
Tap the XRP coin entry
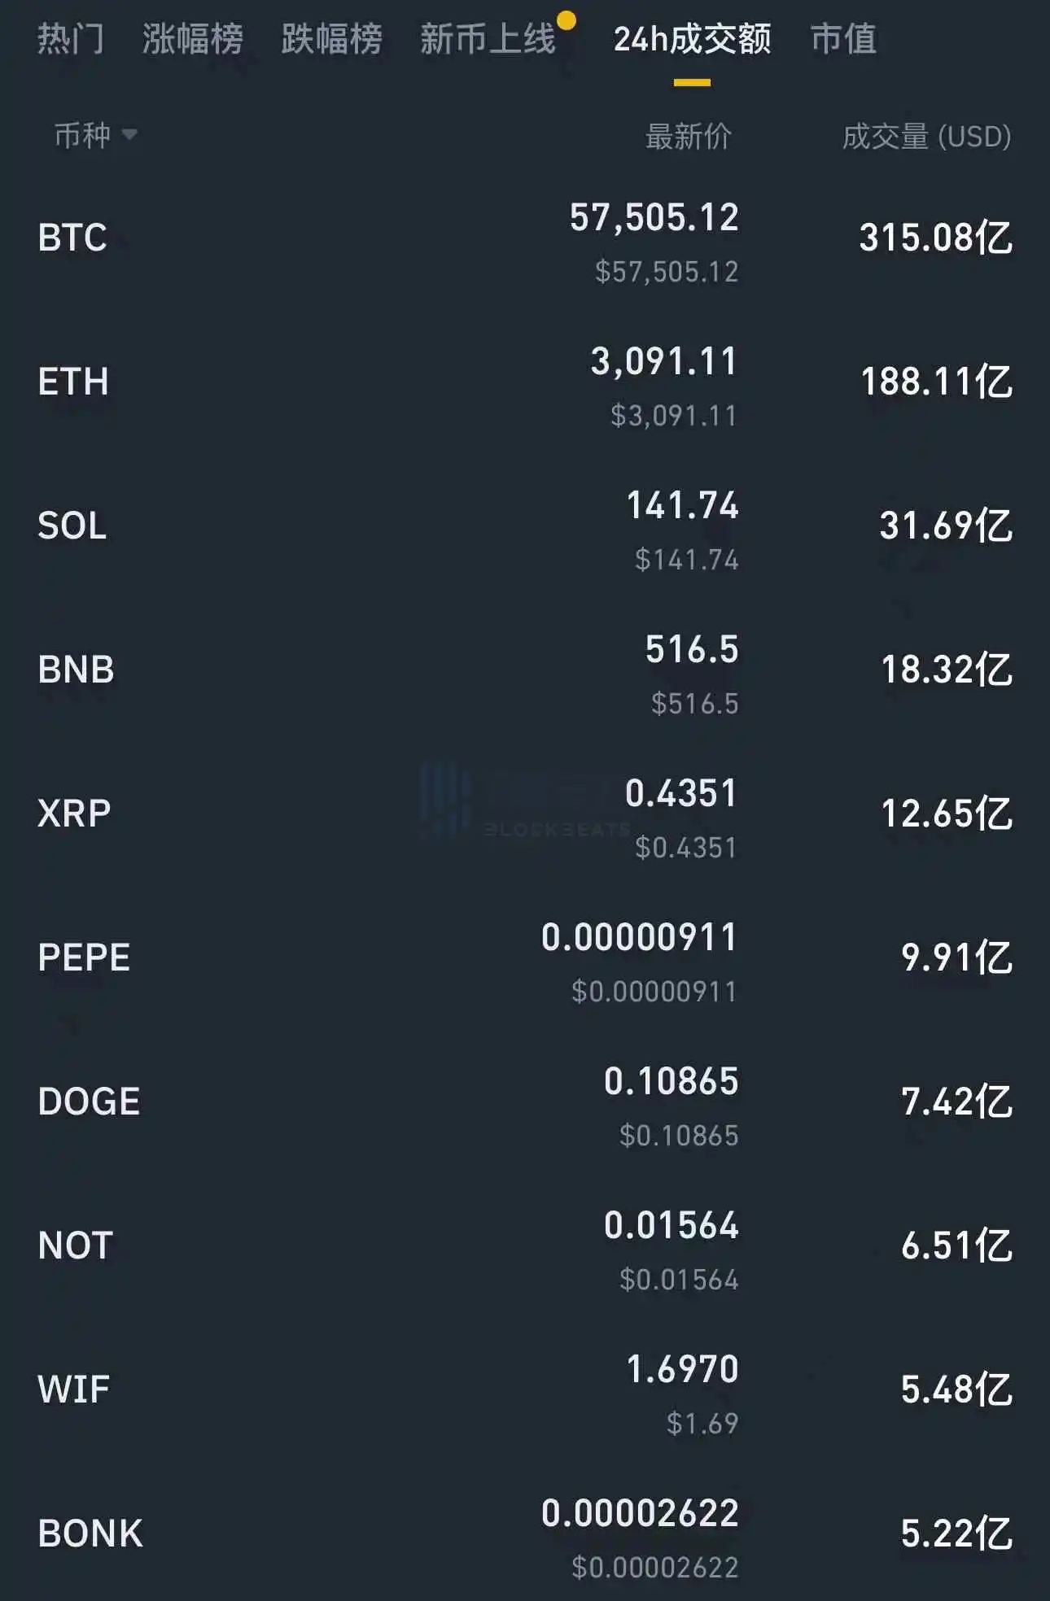tap(74, 814)
